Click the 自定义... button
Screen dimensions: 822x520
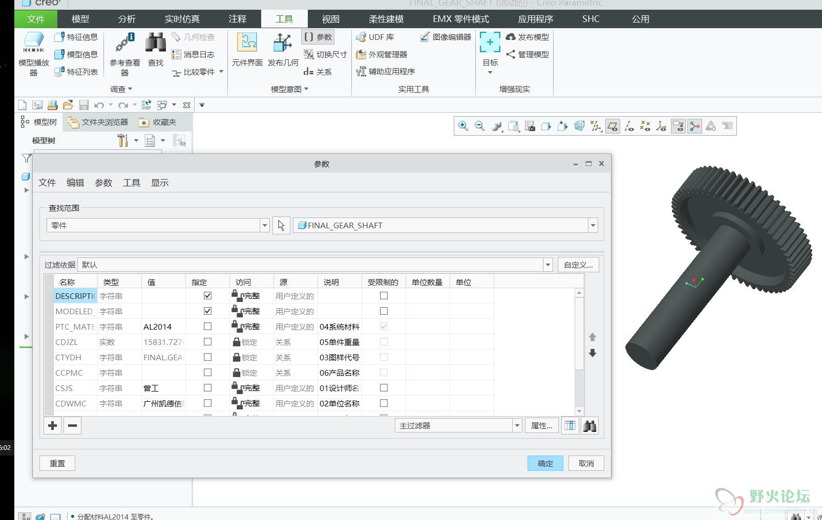[x=578, y=265]
